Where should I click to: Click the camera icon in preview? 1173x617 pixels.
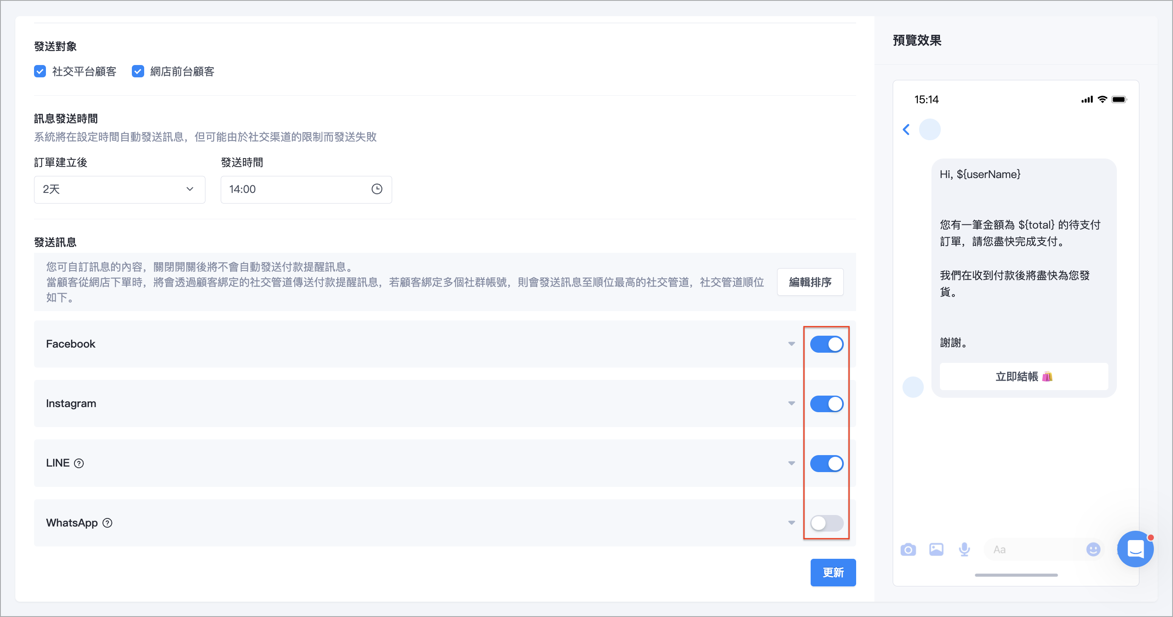908,550
